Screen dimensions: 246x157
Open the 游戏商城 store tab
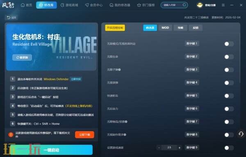point(70,5)
